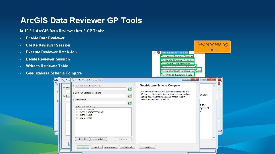275x154 pixels.
Task: Click the parameters panel scrollbar up arrow
Action: click(135, 84)
